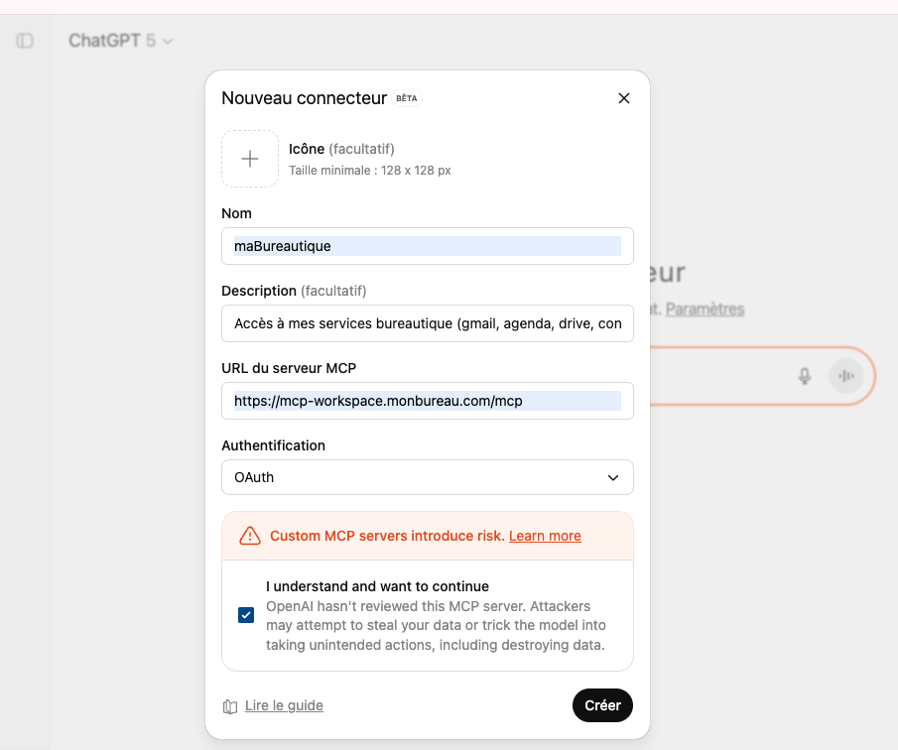898x750 pixels.
Task: Click the microphone dictation icon
Action: click(x=804, y=376)
